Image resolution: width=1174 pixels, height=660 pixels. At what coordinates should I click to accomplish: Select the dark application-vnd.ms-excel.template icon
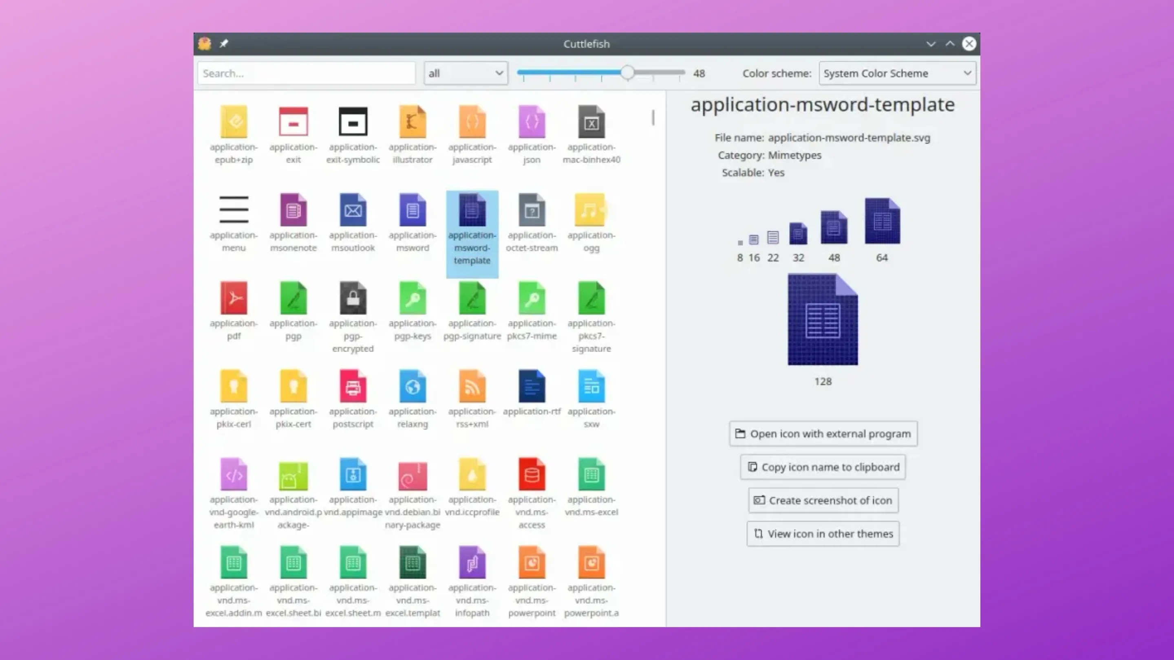tap(413, 562)
